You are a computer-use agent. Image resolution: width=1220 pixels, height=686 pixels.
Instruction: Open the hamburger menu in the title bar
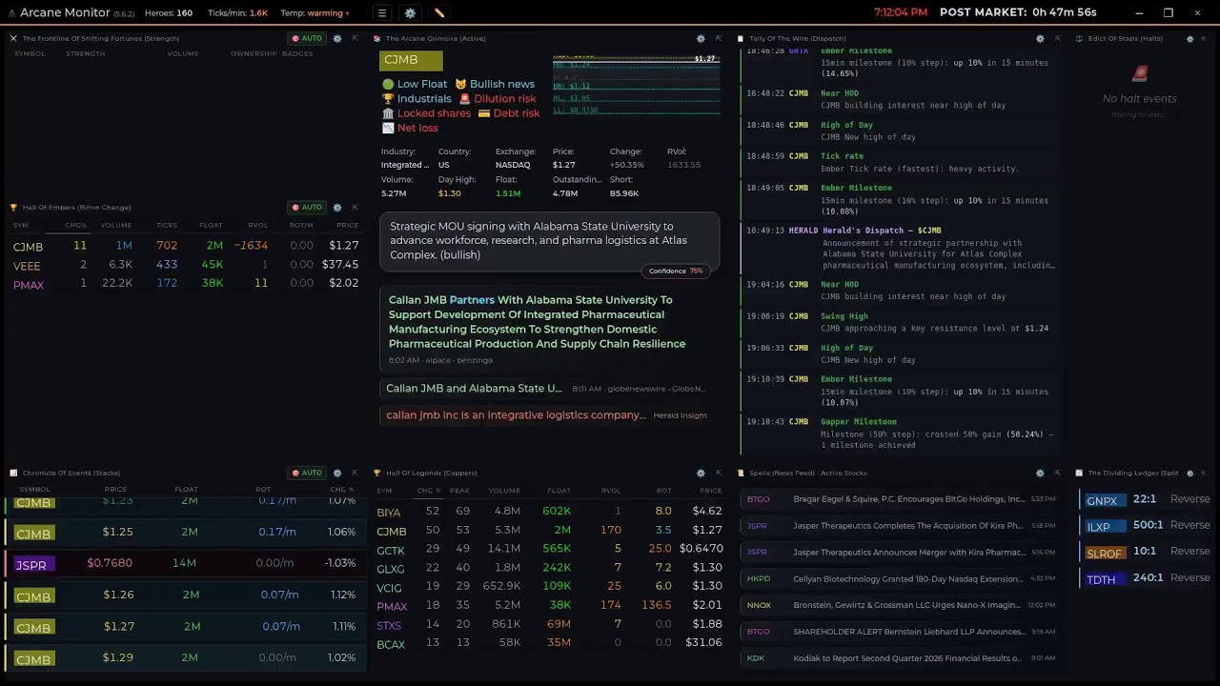(x=381, y=13)
